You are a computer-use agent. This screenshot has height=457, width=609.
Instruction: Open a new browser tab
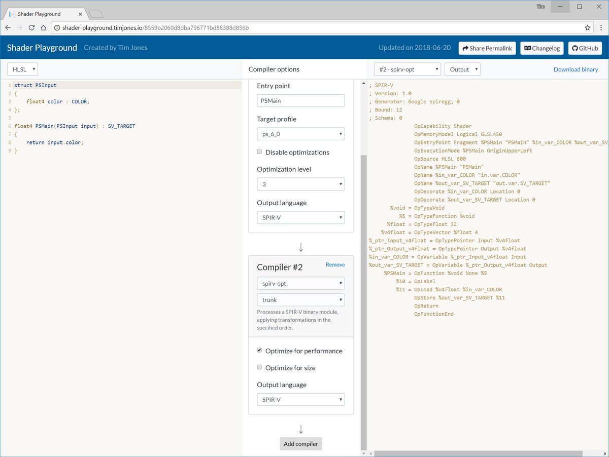(95, 14)
